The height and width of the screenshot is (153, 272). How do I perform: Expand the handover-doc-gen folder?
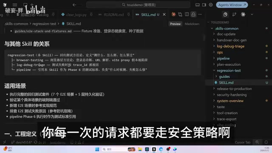pyautogui.click(x=232, y=40)
